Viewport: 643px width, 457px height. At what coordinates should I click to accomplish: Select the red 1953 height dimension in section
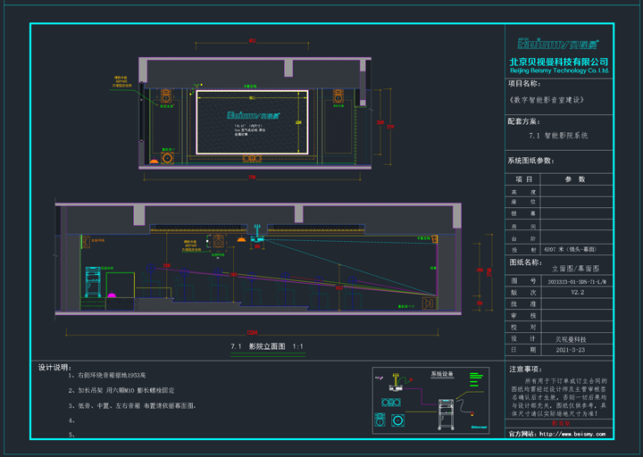(x=233, y=275)
